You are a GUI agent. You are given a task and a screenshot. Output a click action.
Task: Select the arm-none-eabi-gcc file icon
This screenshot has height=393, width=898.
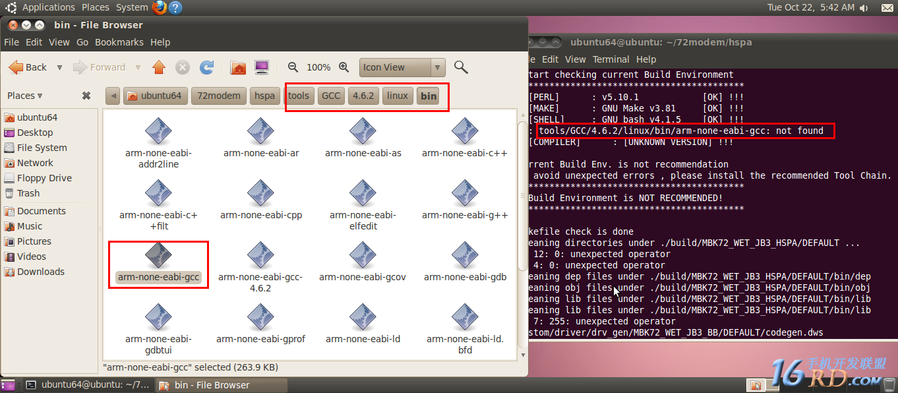tap(158, 255)
